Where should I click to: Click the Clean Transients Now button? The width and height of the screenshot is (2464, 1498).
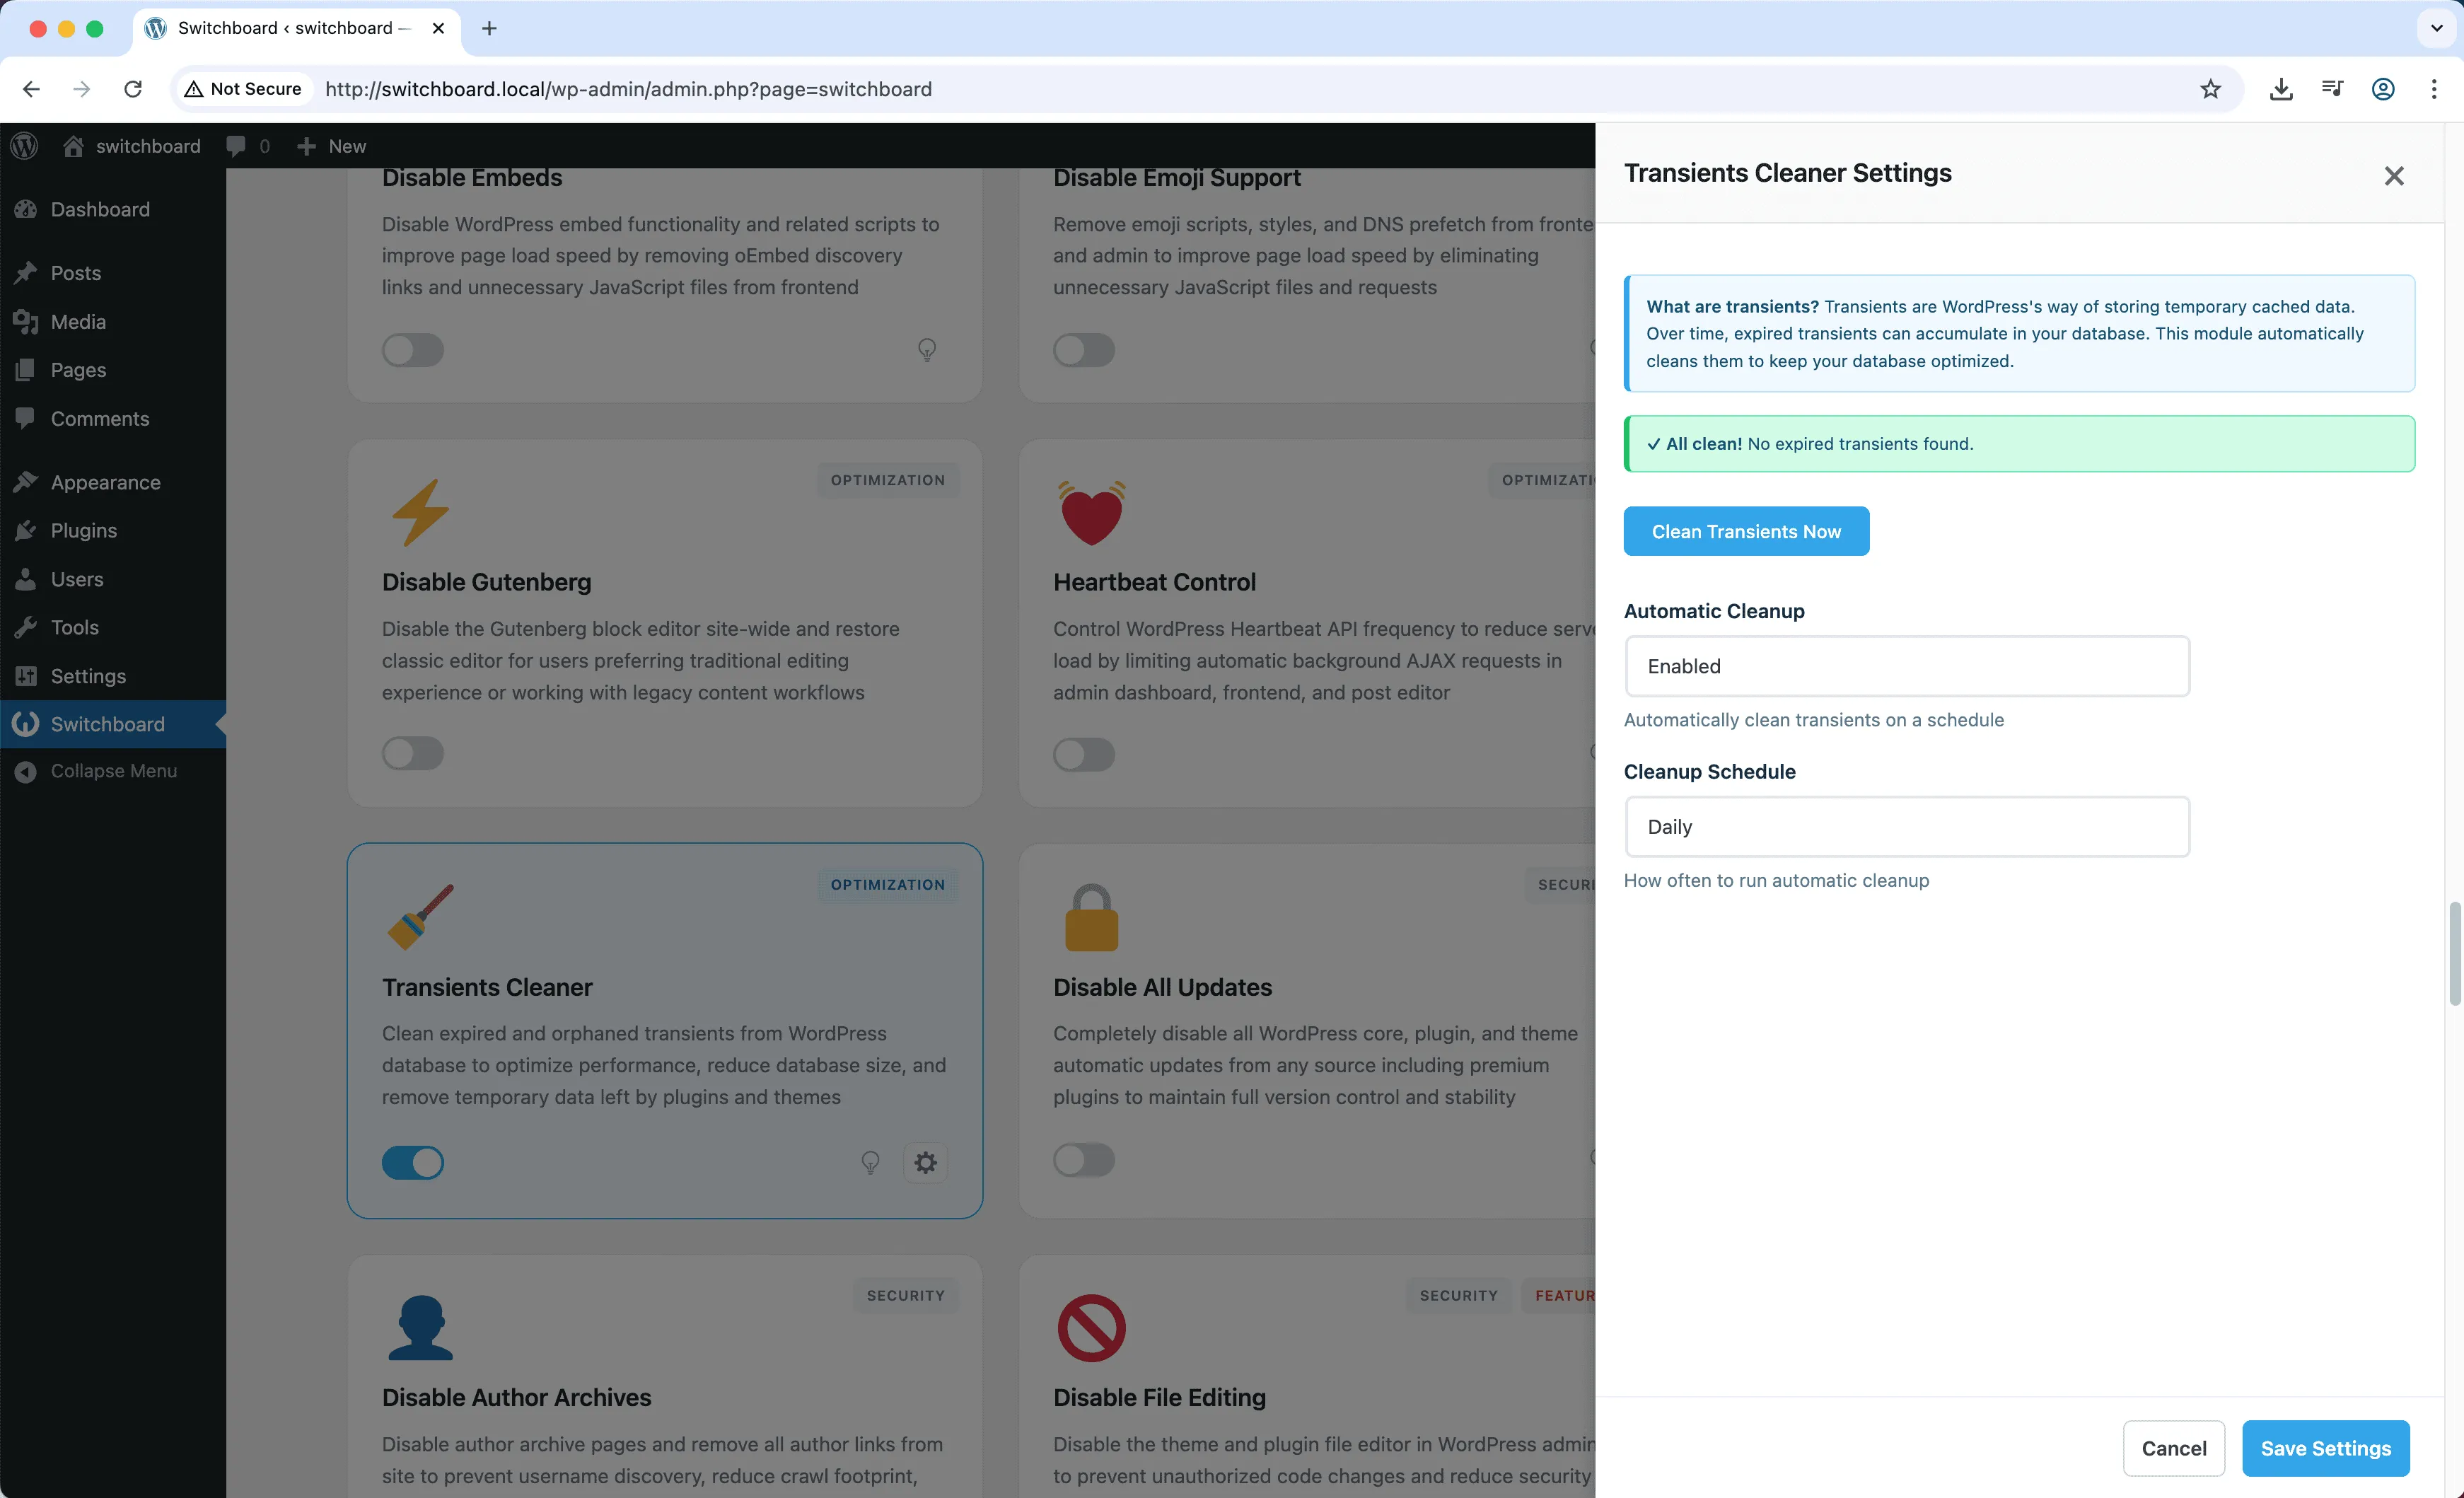(1745, 532)
